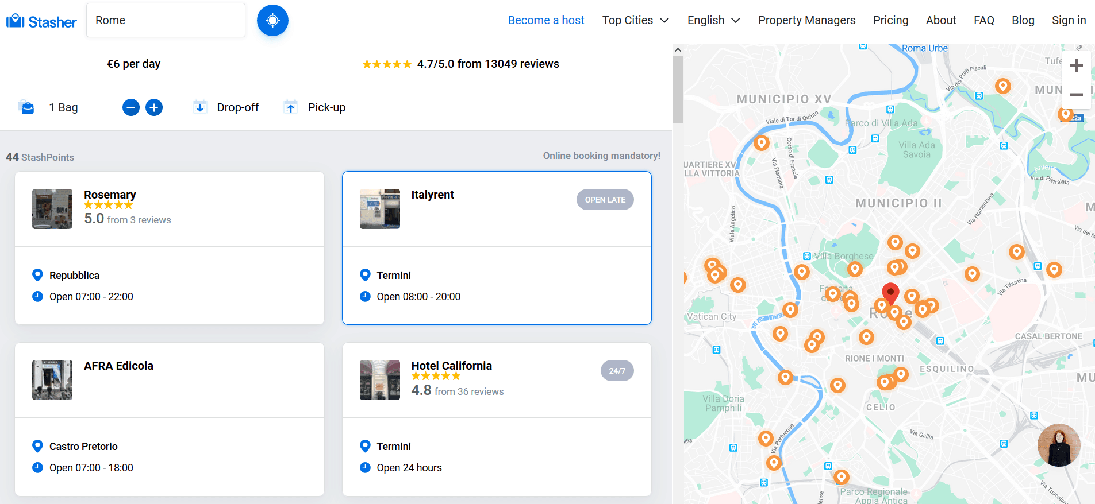Click the OPEN LATE badge
Viewport: 1095px width, 504px height.
[605, 200]
